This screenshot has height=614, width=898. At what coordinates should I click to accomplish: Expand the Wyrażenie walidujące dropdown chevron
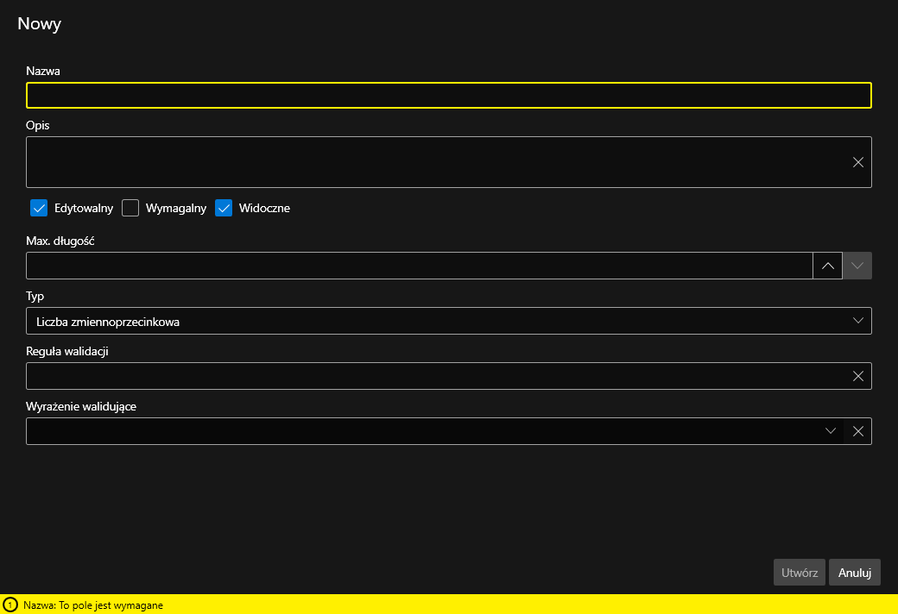tap(830, 431)
